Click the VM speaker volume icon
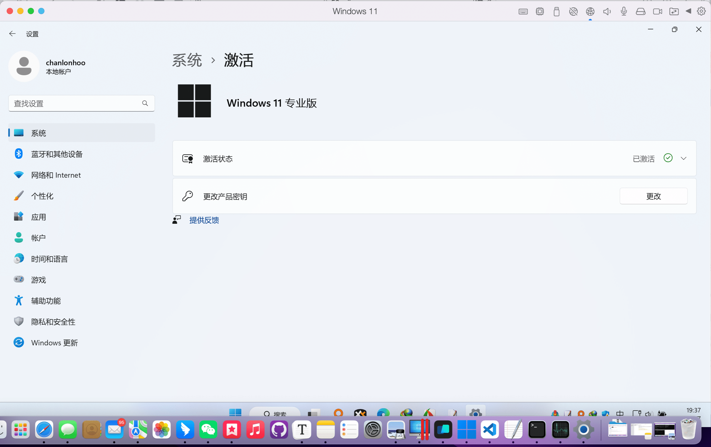The image size is (711, 447). tap(607, 12)
